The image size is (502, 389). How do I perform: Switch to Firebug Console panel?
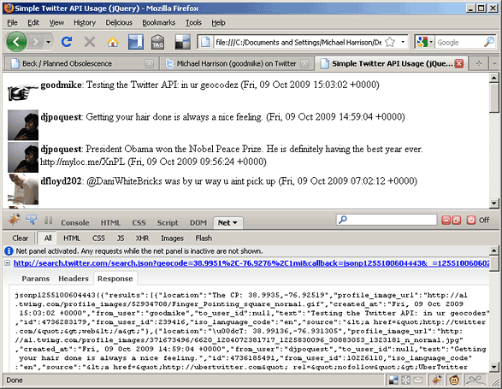75,222
